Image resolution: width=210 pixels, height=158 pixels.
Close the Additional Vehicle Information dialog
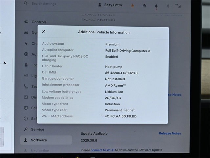[44, 31]
